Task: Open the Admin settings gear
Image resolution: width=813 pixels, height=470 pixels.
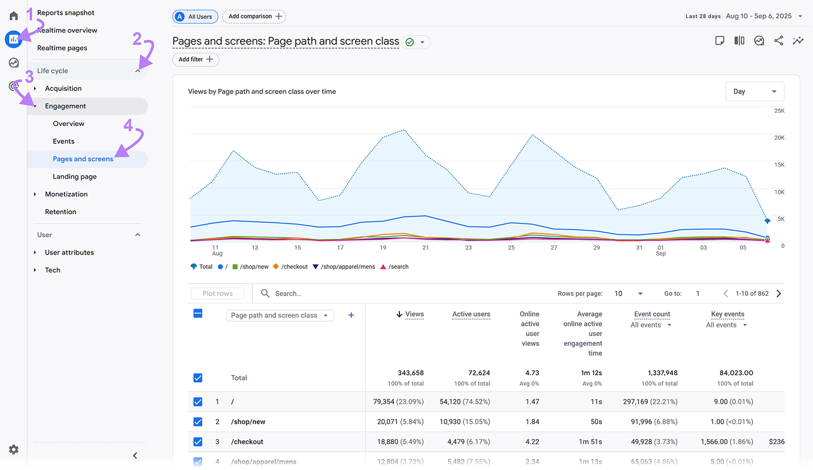Action: pos(14,450)
